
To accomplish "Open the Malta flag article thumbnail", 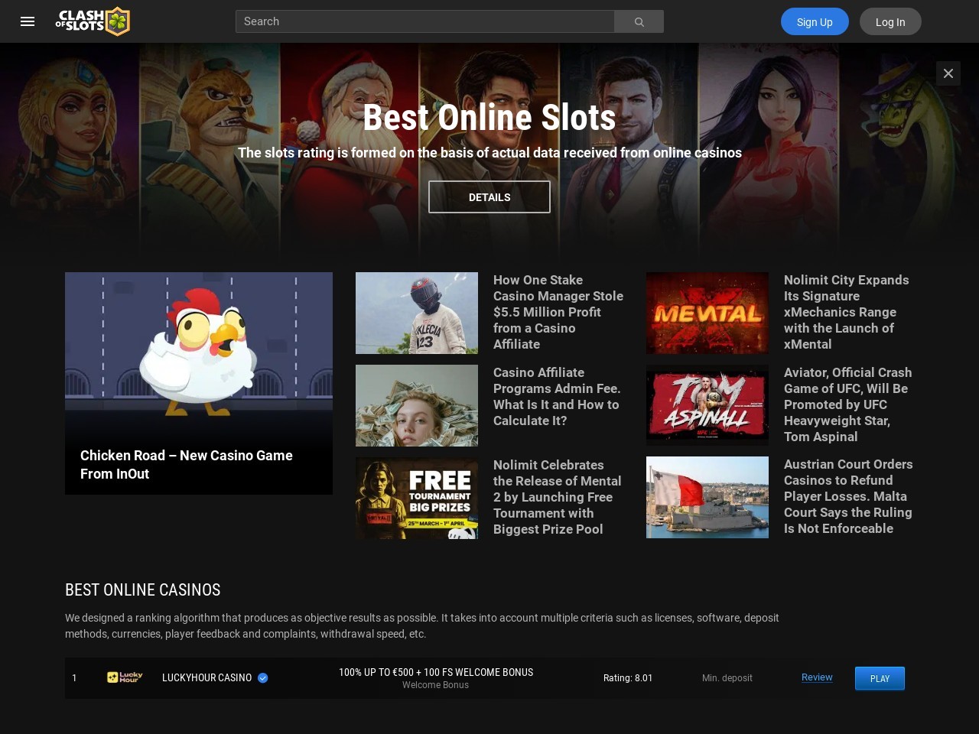I will 707,497.
